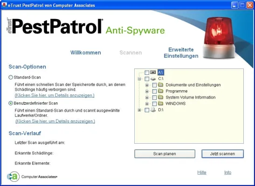This screenshot has width=255, height=186.
Task: Click the hard disk icon for C:\
Action: coord(153,79)
